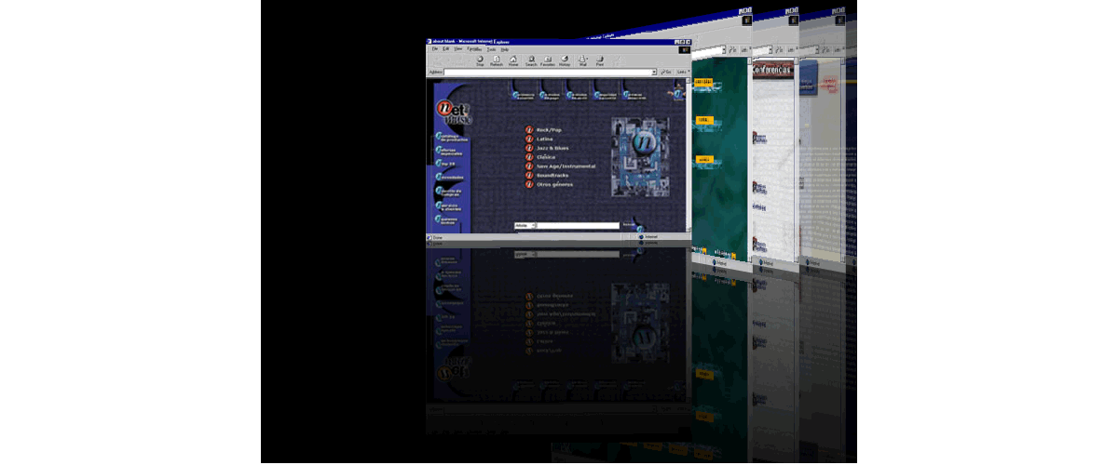Image resolution: width=1118 pixels, height=465 pixels.
Task: Click the Refresh toolbar icon
Action: pos(497,60)
